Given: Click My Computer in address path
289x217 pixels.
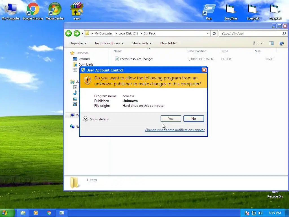Looking at the screenshot, I should (x=103, y=33).
